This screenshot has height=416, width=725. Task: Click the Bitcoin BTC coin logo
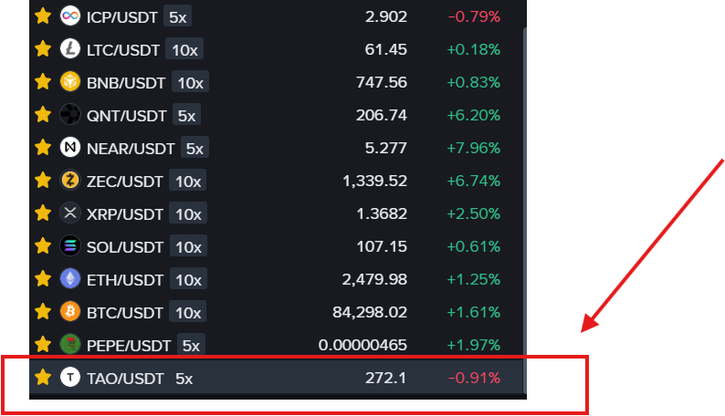coord(70,311)
